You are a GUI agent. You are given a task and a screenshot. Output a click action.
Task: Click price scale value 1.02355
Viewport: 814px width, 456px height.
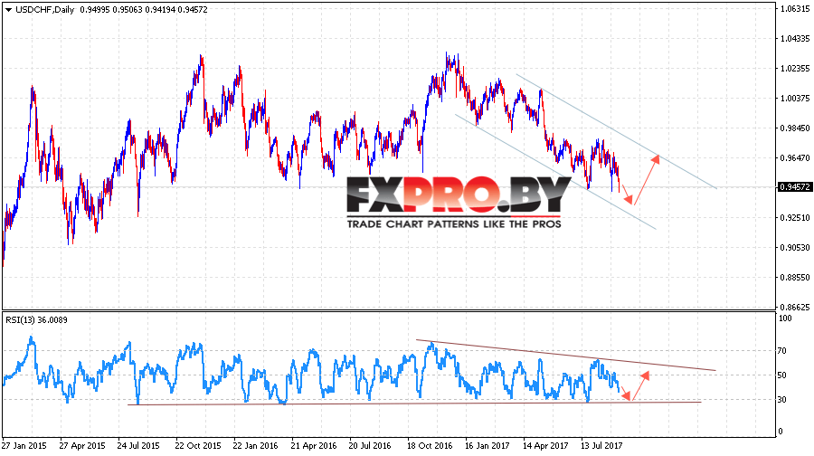coord(795,68)
